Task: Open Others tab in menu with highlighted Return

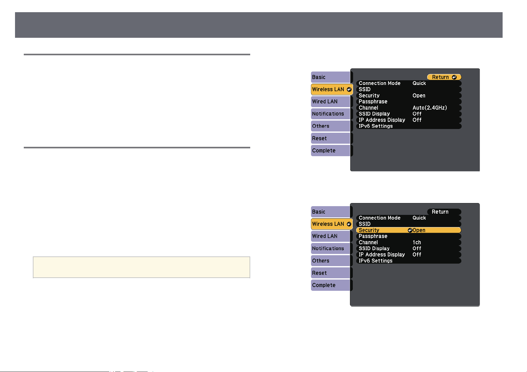Action: pos(331,126)
